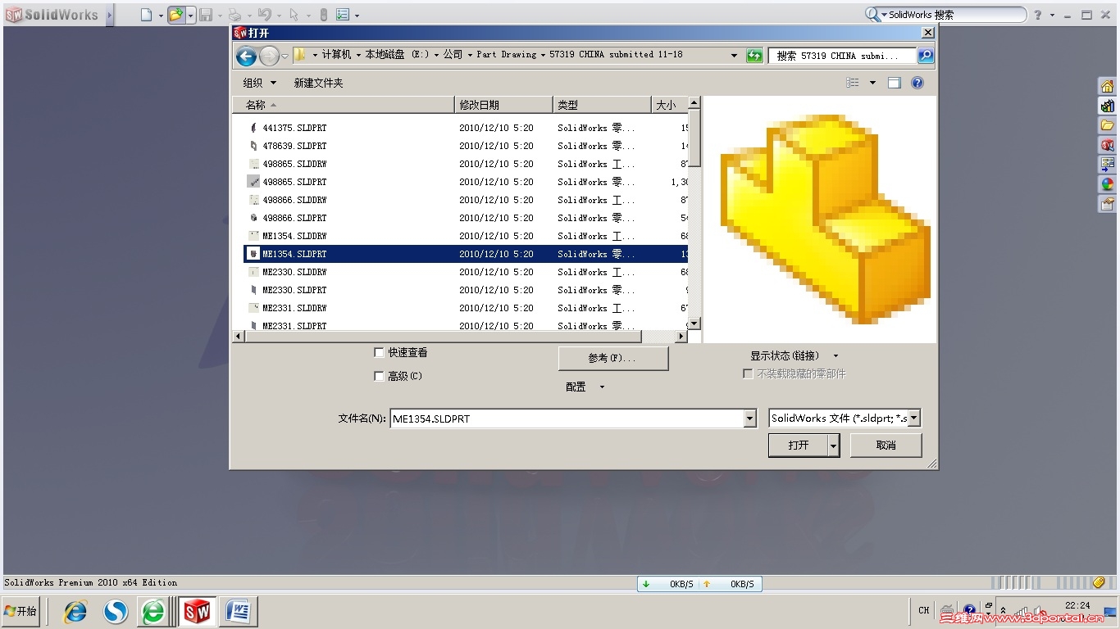Expand the dropdown arrow beside the toolbar Open icon
Viewport: 1120px width, 629px height.
click(x=190, y=16)
